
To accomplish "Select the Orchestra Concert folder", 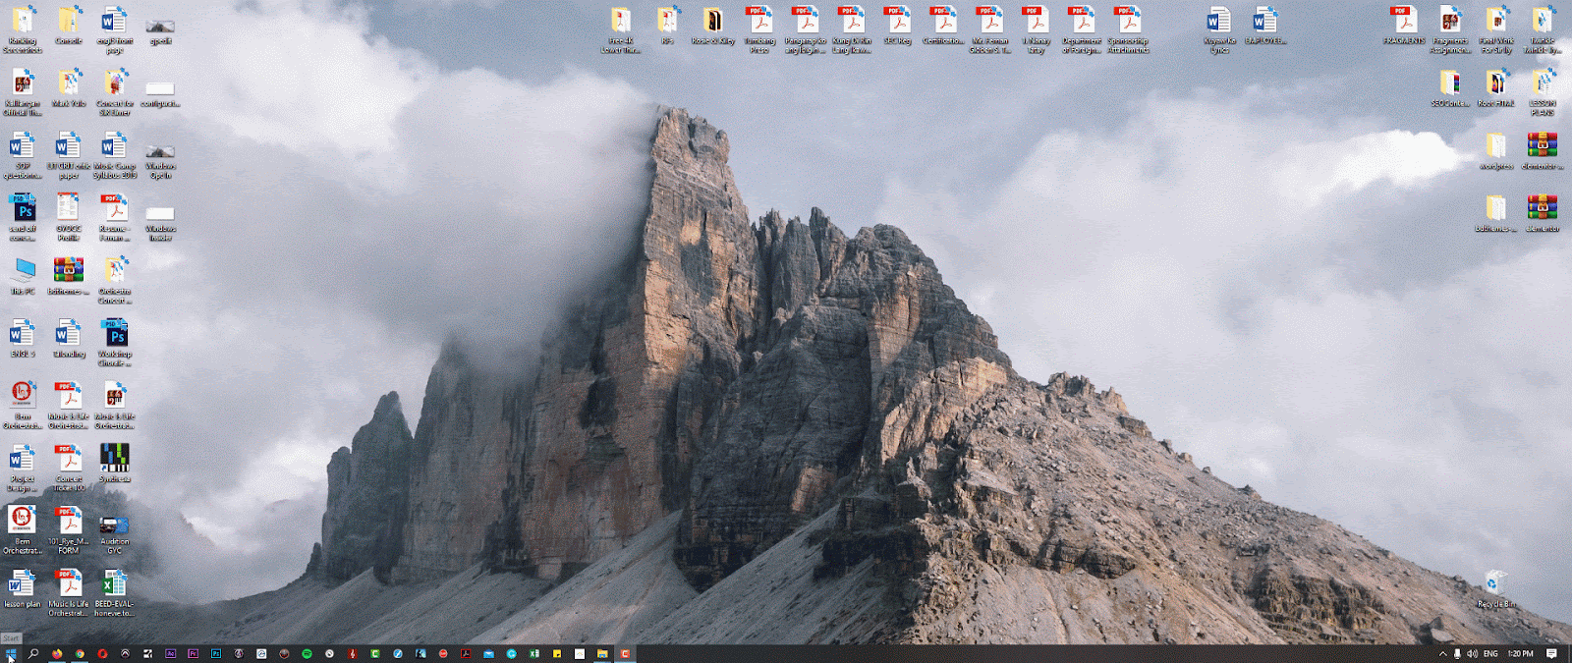I will [x=115, y=280].
